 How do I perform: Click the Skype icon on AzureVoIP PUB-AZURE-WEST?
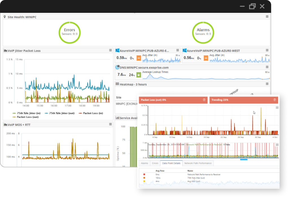185,50
